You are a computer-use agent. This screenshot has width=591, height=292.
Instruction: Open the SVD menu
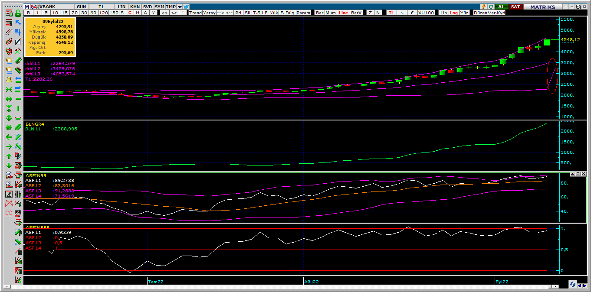click(x=148, y=7)
